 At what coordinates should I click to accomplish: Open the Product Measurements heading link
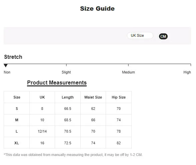point(57,83)
